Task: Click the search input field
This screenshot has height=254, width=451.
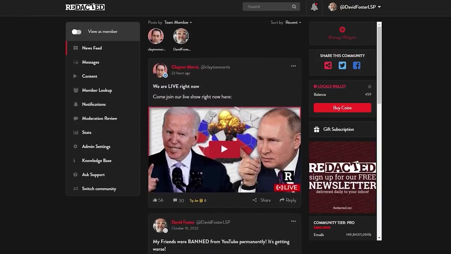Action: point(268,7)
